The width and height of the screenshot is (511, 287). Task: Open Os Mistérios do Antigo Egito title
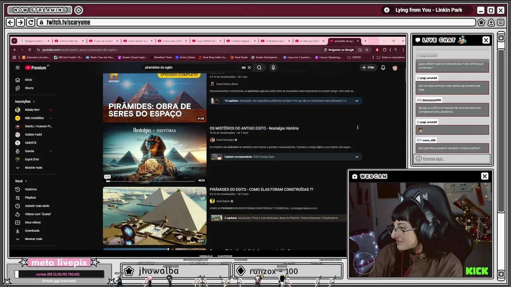point(254,128)
